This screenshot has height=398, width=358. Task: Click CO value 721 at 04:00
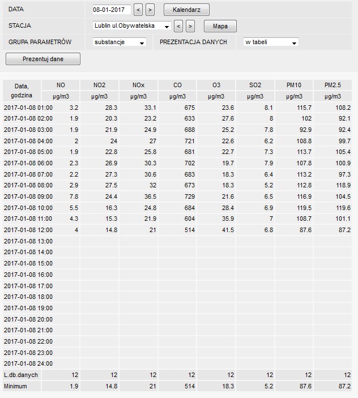pos(190,141)
